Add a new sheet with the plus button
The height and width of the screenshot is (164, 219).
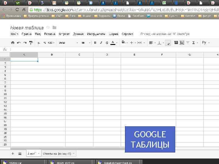coord(13,154)
